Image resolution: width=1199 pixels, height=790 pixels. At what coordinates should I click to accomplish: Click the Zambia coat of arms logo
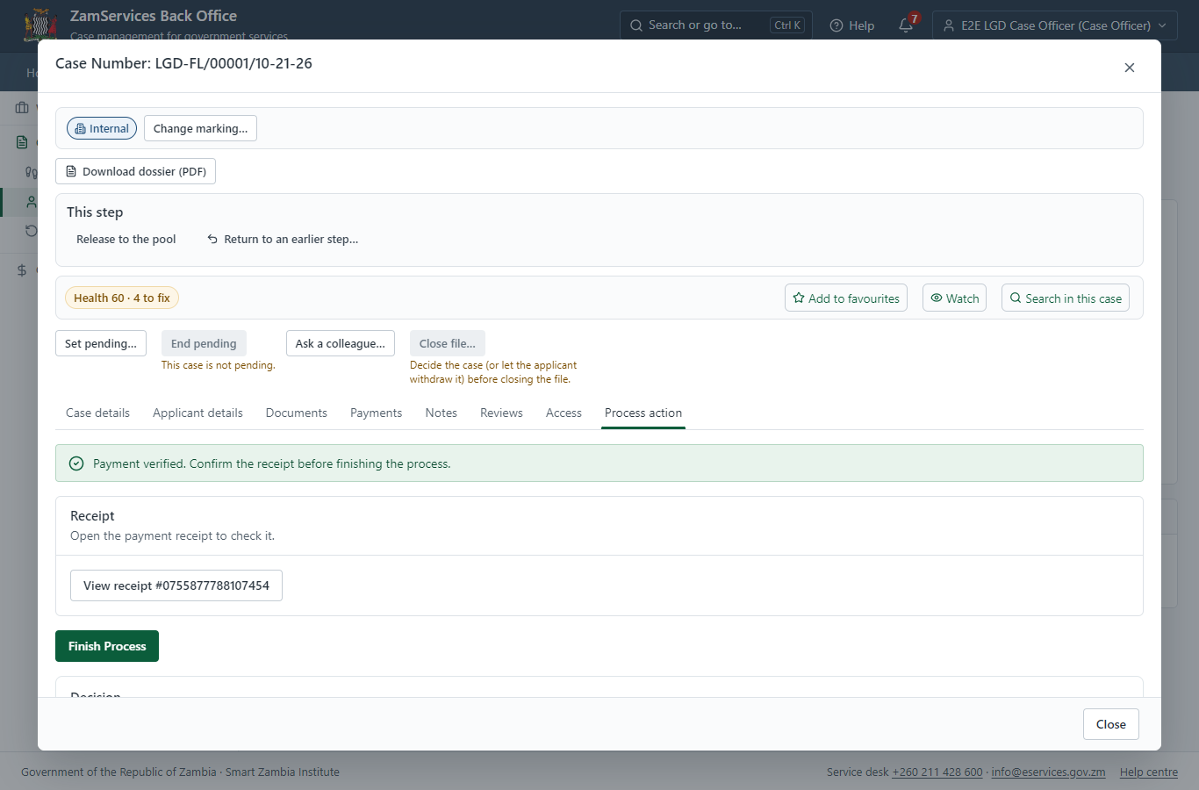point(40,24)
